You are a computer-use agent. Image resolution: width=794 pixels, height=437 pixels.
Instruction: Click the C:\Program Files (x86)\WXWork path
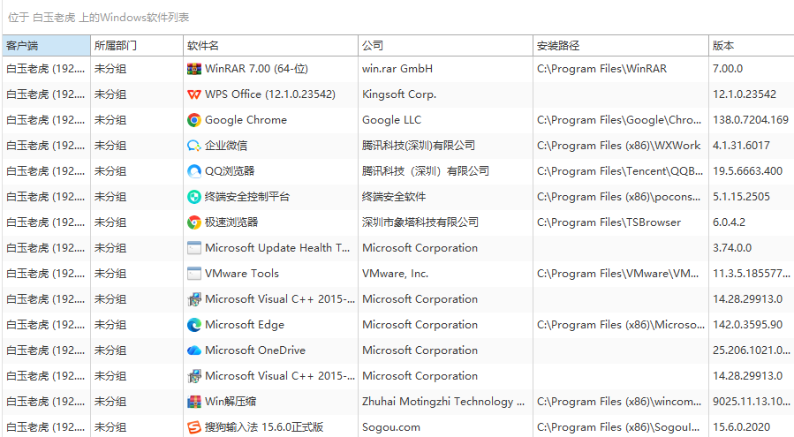[618, 146]
